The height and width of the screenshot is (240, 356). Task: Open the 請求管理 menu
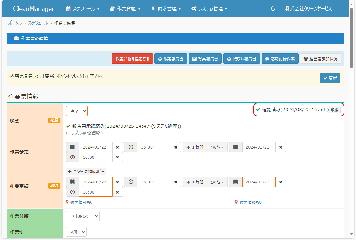166,9
